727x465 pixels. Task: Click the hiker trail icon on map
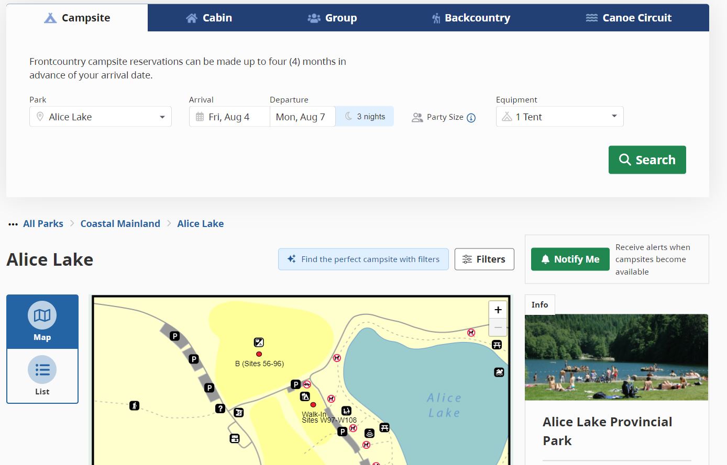point(135,405)
